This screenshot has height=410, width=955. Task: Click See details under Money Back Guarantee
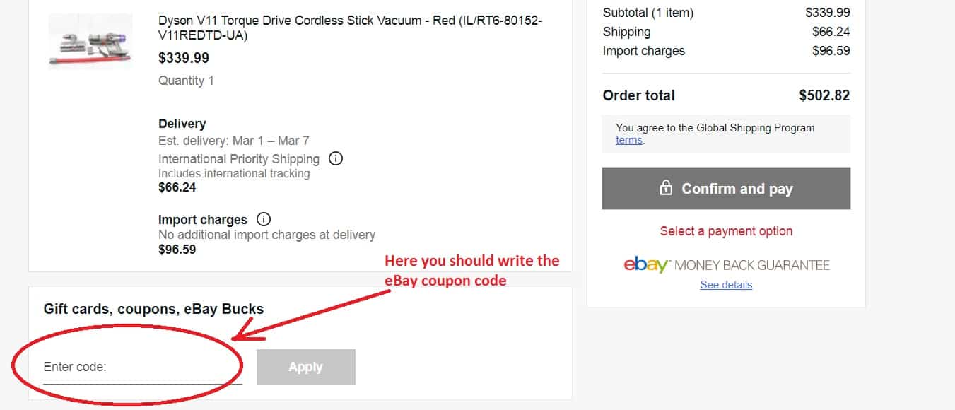pos(726,285)
